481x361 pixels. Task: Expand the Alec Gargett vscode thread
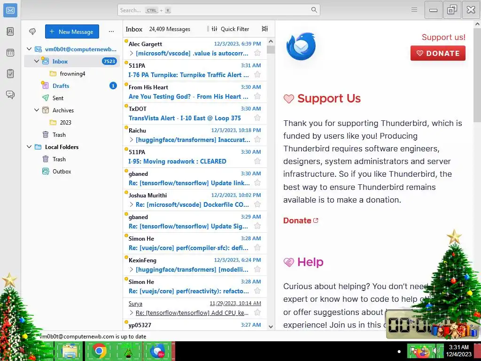[132, 53]
